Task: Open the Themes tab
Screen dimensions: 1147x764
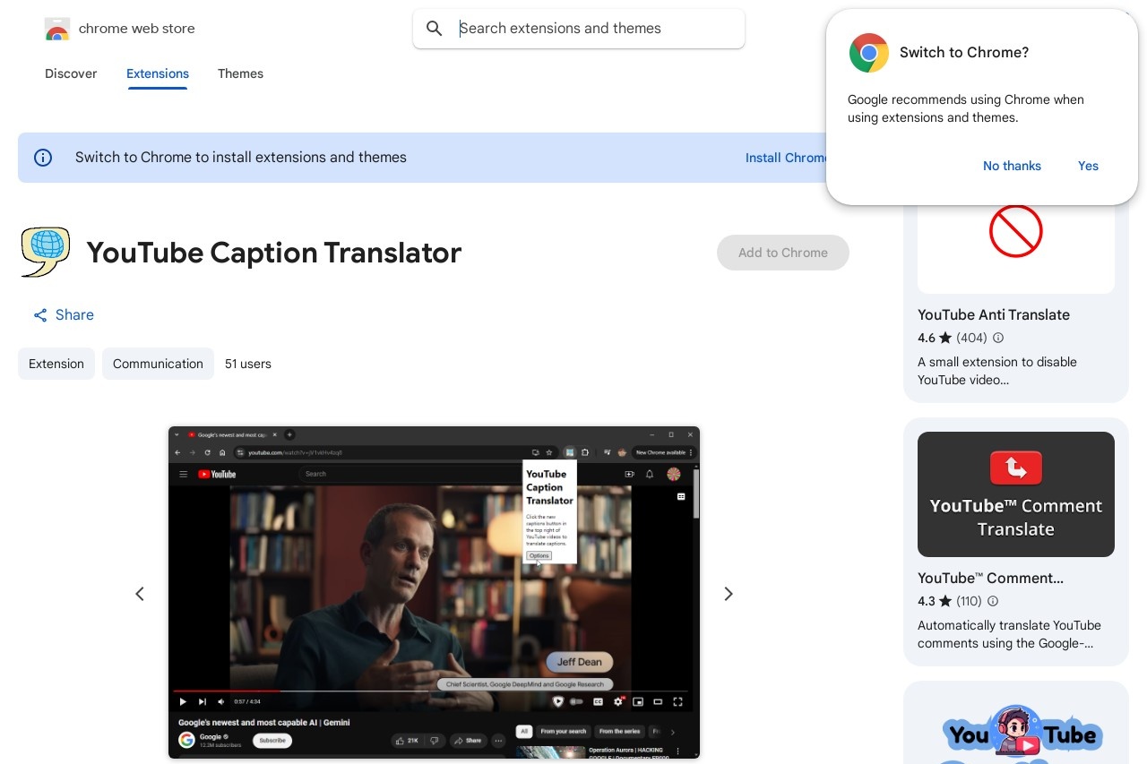Action: point(240,73)
